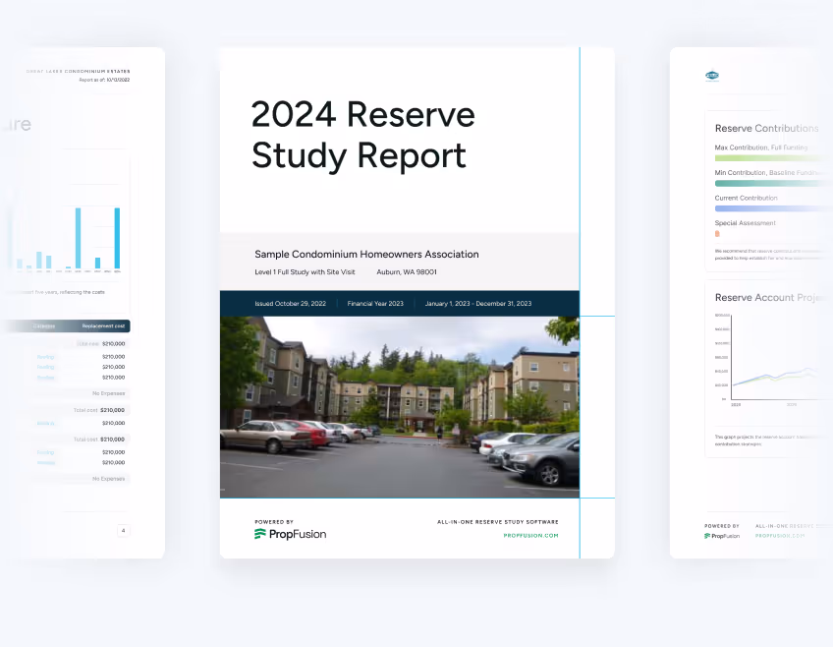Click the apartment complex photo on the cover
833x647 pixels.
(400, 407)
